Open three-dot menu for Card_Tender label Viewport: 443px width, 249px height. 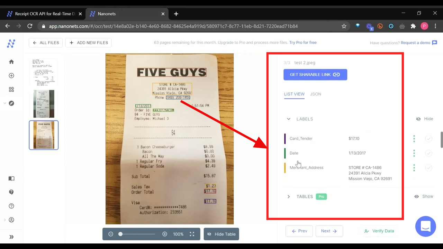(414, 139)
